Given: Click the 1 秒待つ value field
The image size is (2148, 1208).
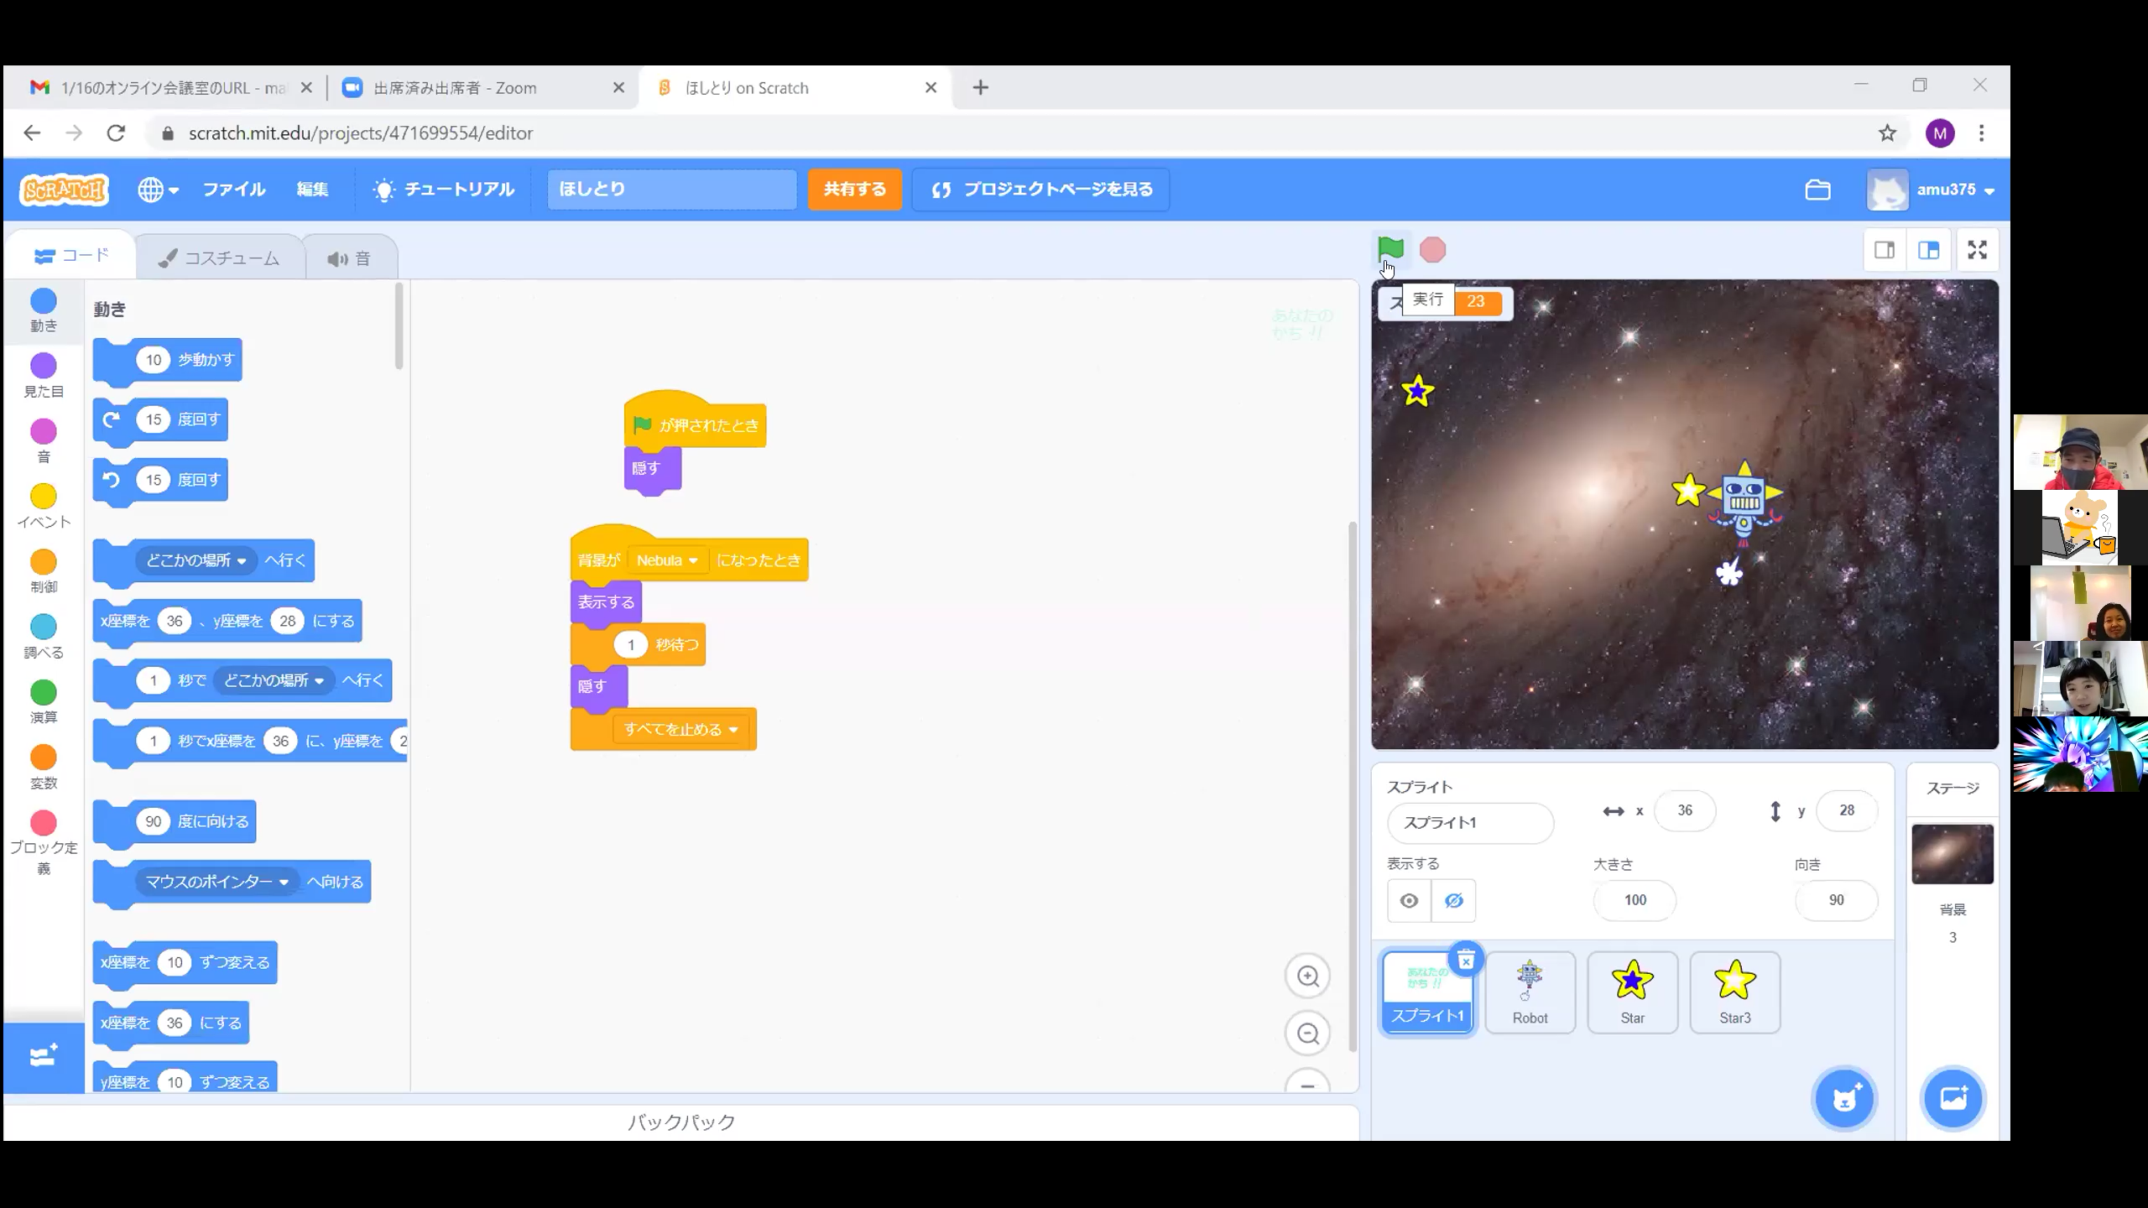Looking at the screenshot, I should coord(631,644).
